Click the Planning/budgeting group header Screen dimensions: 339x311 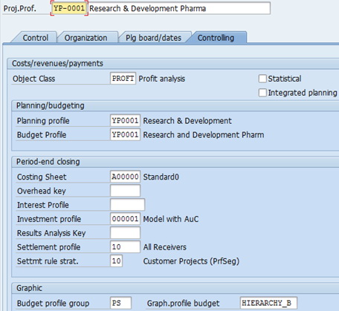coord(51,105)
